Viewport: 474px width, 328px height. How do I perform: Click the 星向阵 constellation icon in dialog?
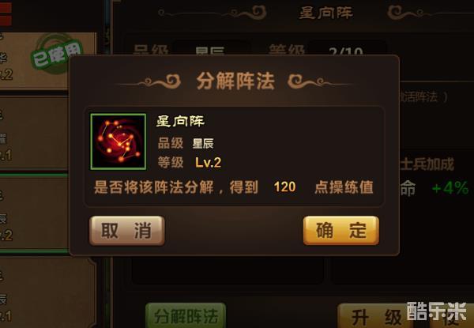click(118, 141)
